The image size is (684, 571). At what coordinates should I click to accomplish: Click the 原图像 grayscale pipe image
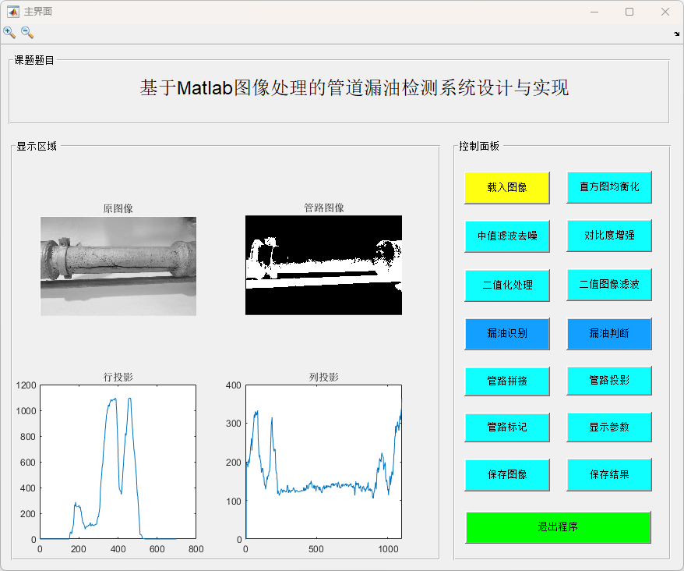118,266
